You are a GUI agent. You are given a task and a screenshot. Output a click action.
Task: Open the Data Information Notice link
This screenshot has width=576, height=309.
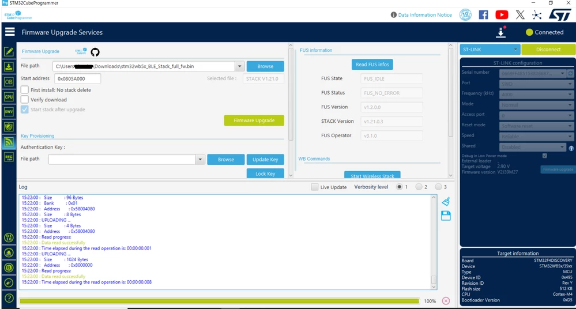[421, 15]
